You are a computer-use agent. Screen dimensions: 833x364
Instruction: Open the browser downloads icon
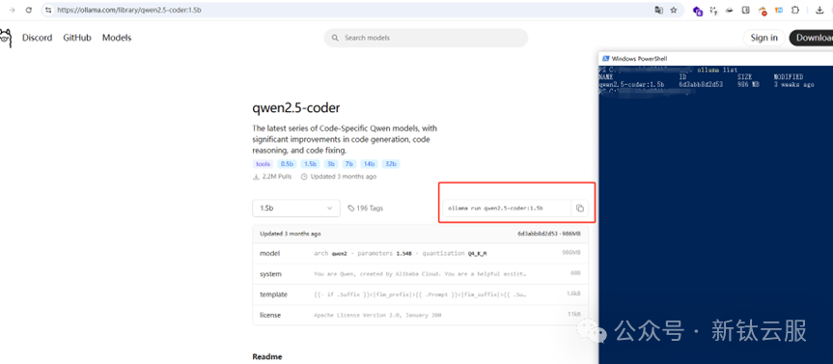pos(819,10)
